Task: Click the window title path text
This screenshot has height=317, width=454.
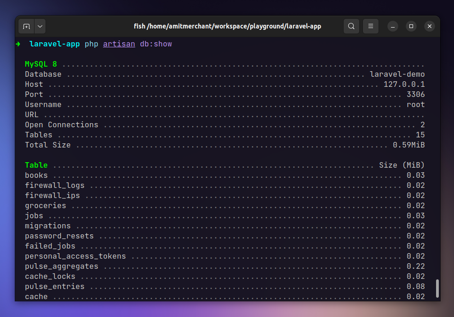Action: pos(227,26)
